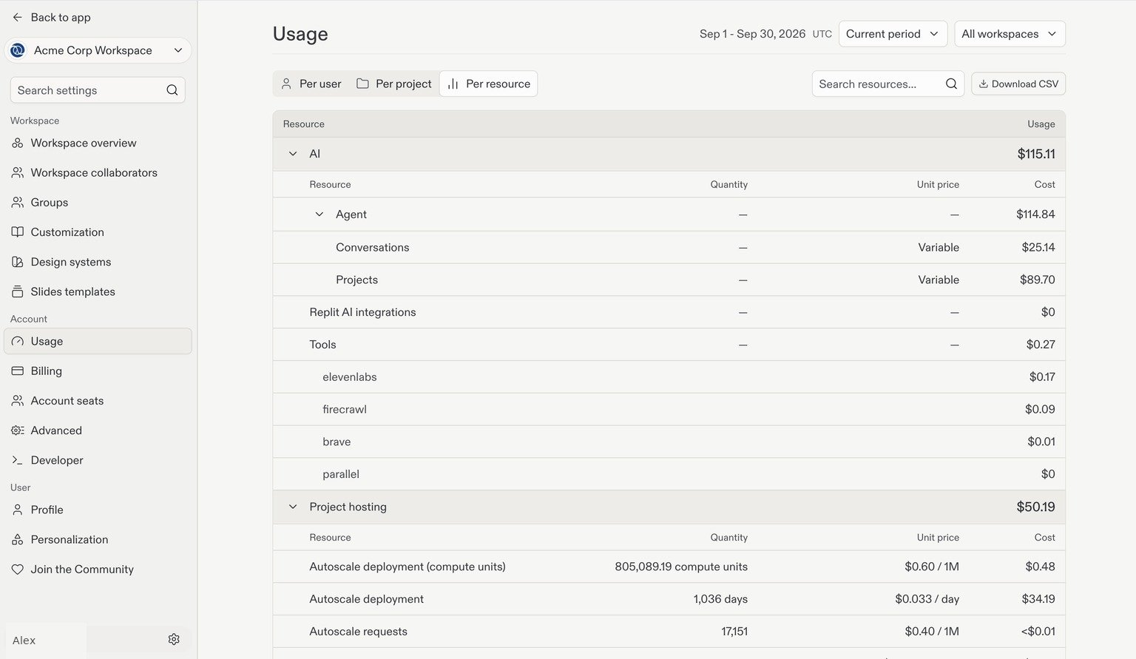The image size is (1136, 659).
Task: Collapse the Agent row chevron
Action: [319, 214]
